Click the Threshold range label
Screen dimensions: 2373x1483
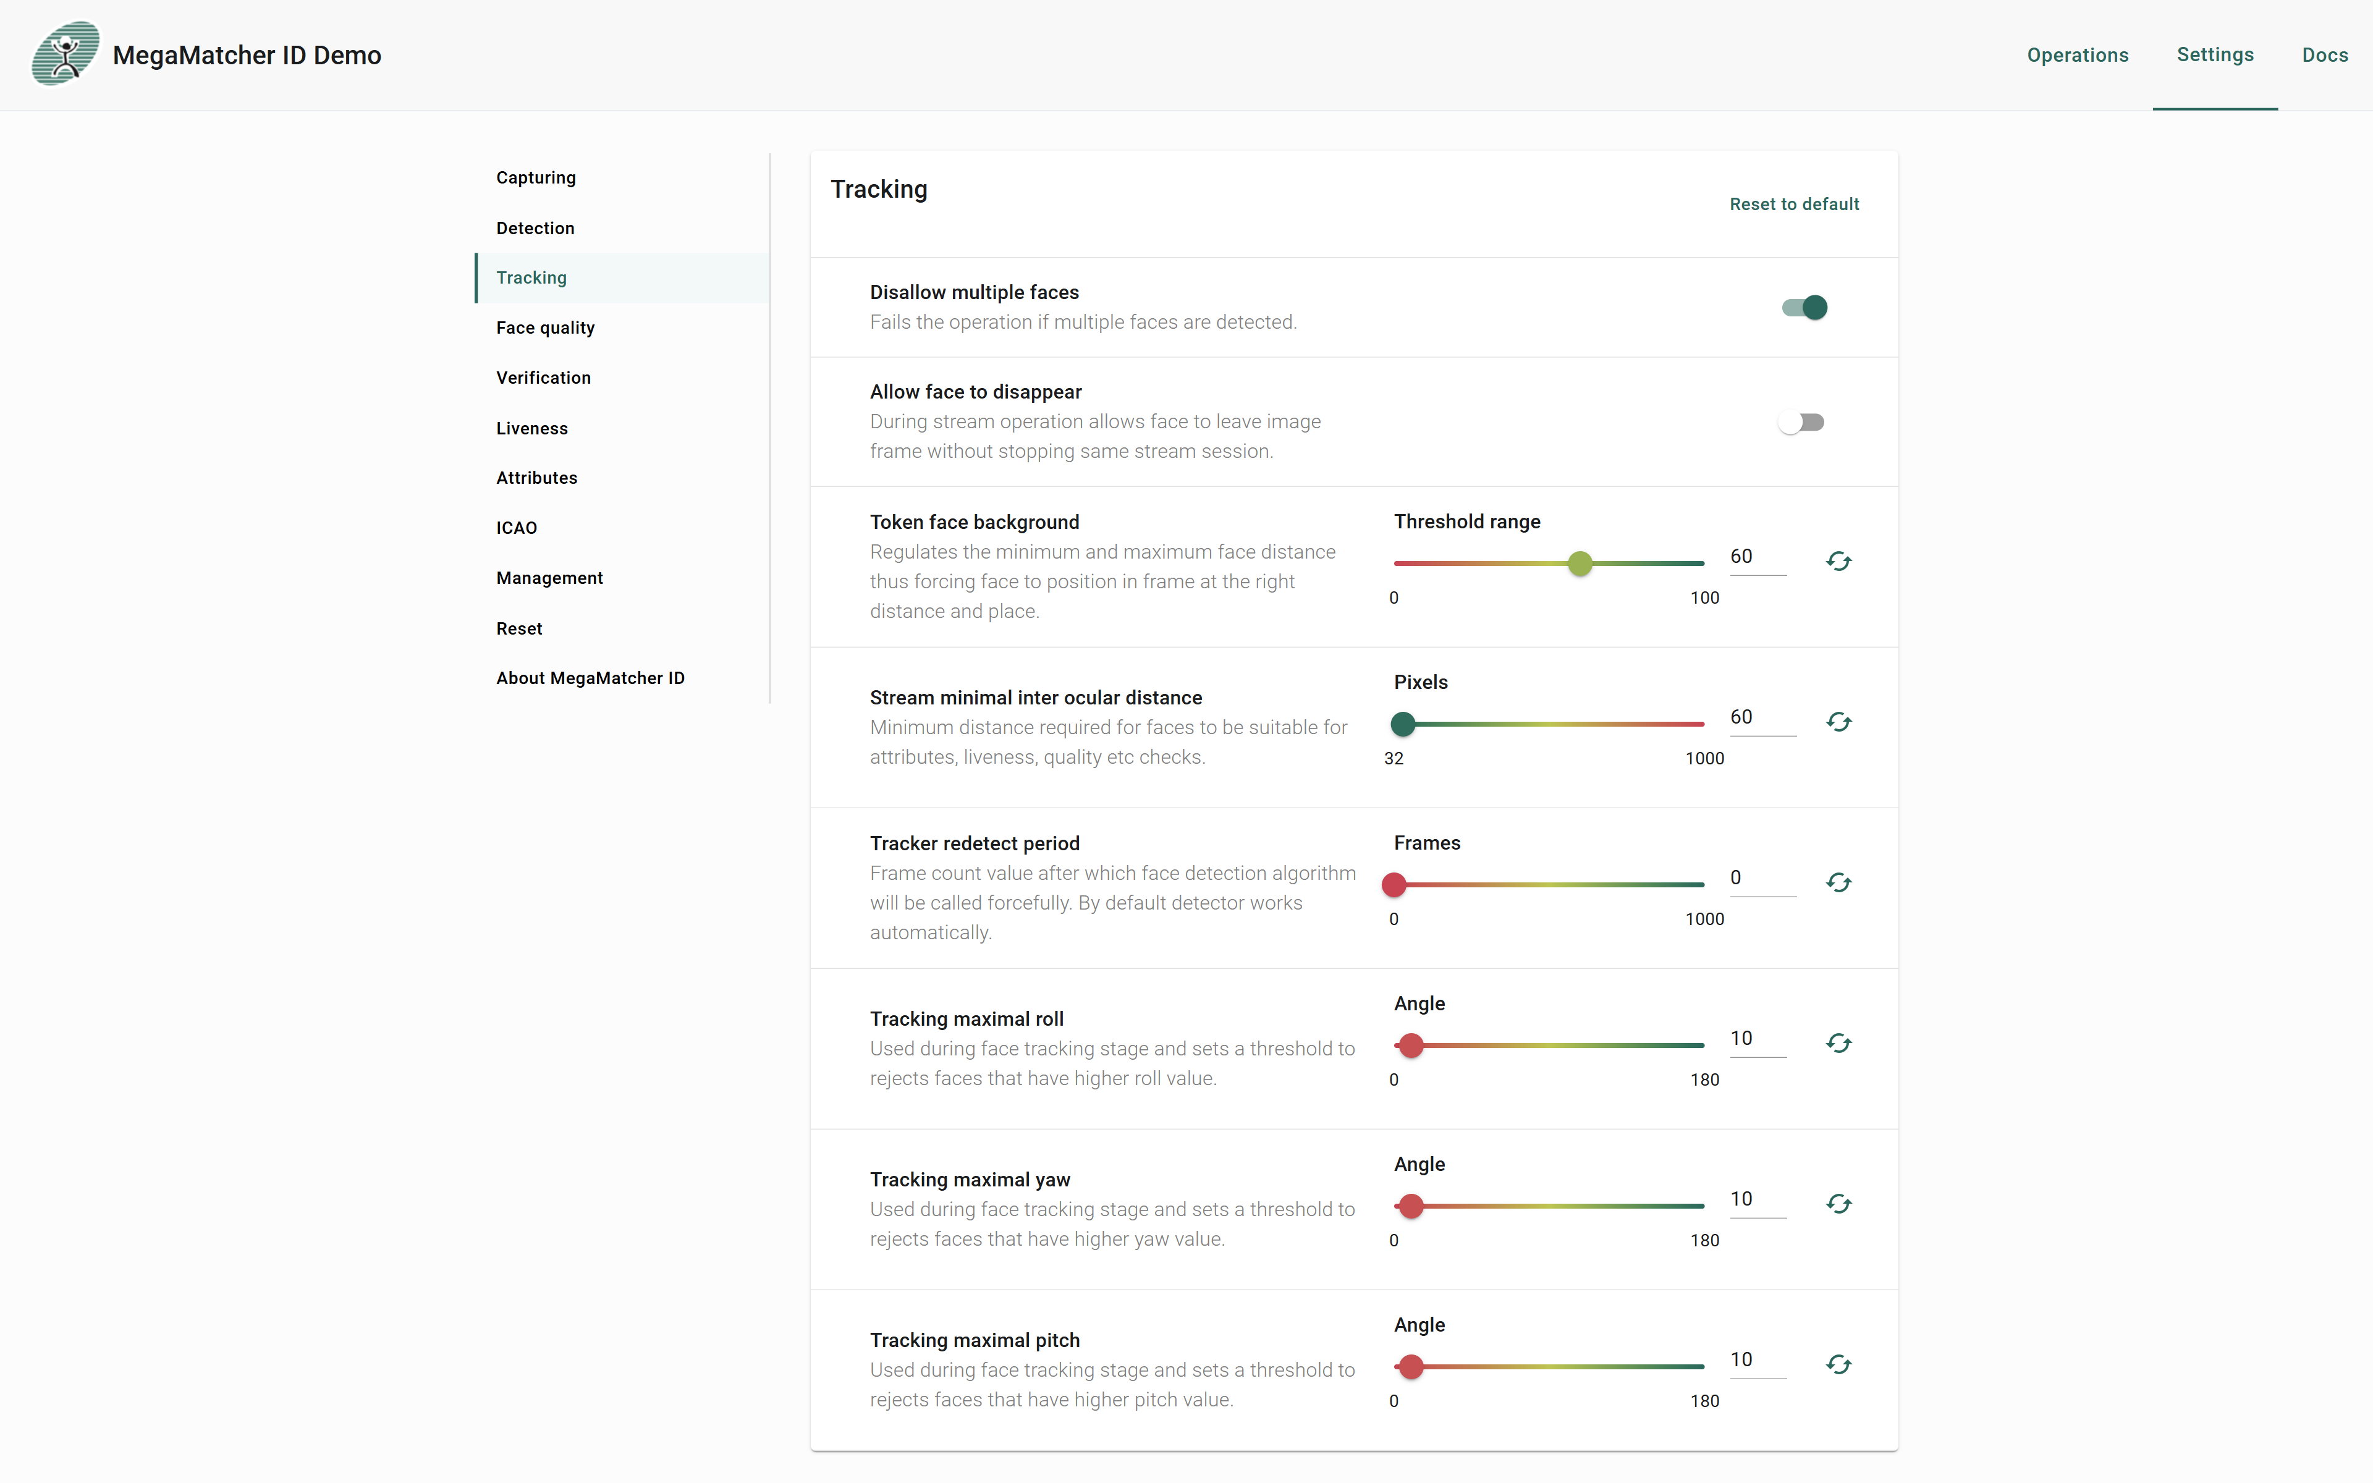(x=1467, y=522)
